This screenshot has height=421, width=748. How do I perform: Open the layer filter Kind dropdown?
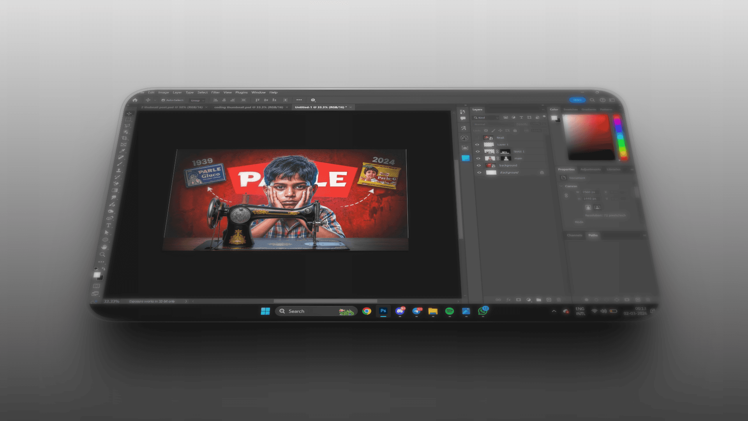pos(486,117)
